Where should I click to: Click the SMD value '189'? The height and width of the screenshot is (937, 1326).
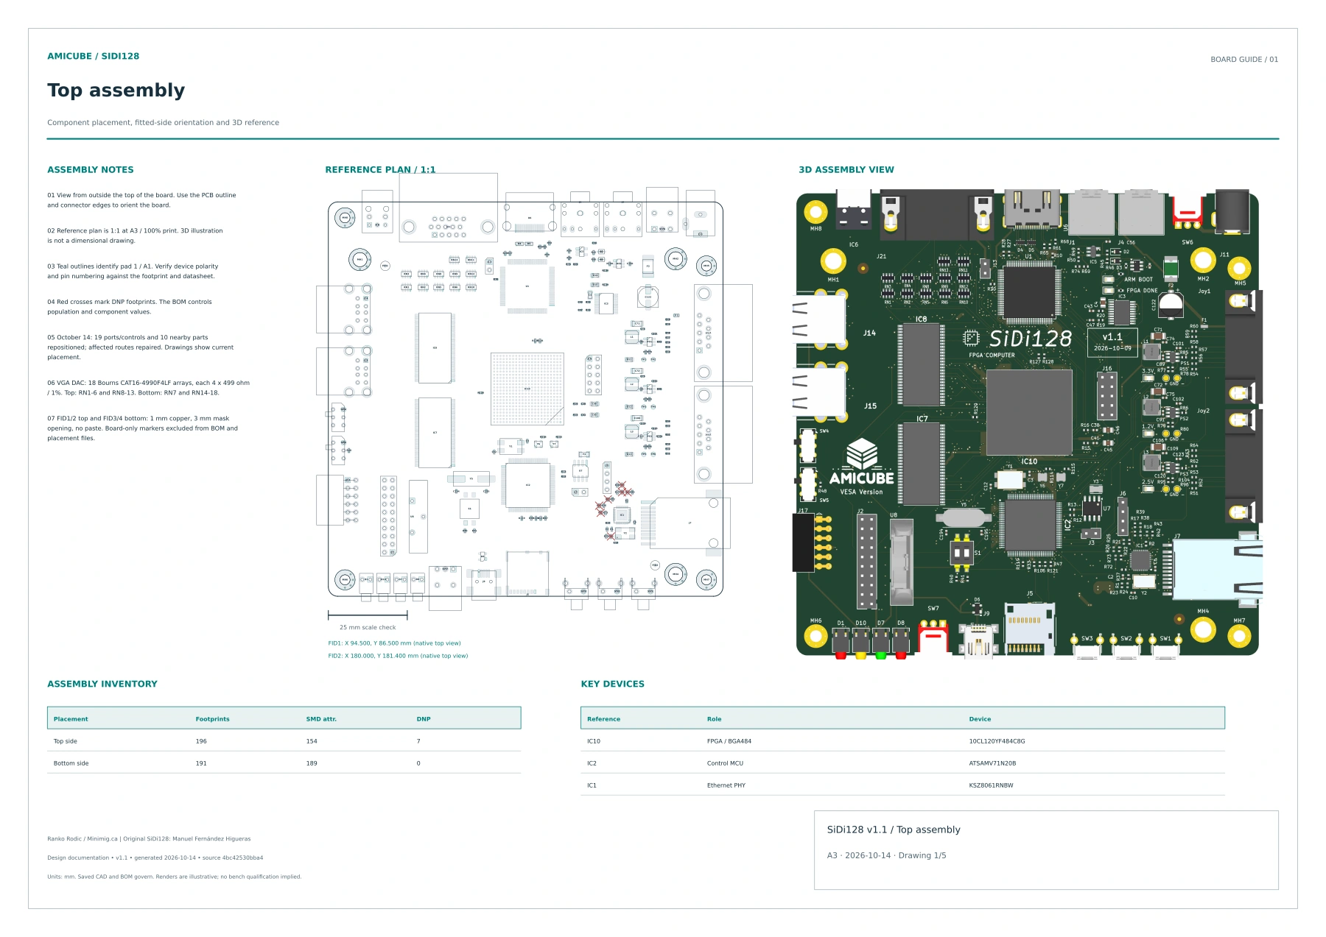[312, 763]
